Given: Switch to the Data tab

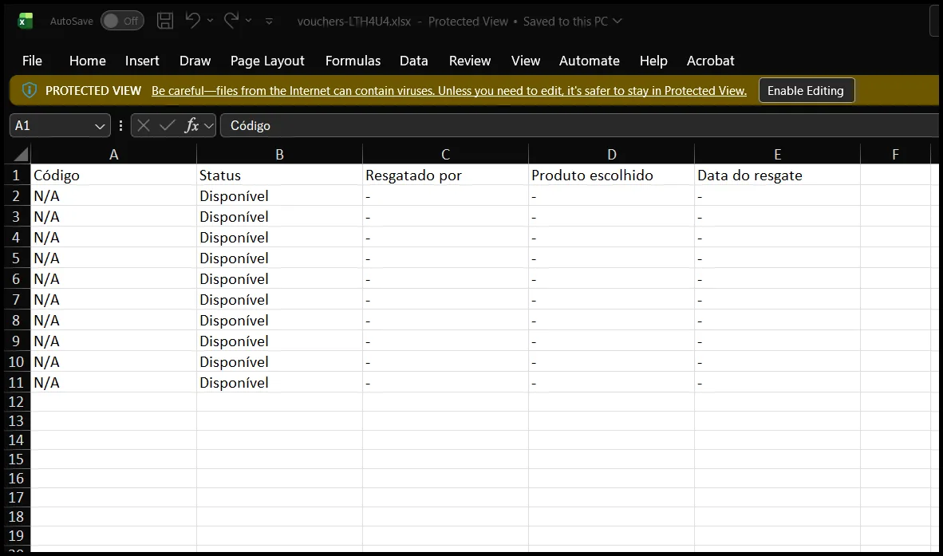Looking at the screenshot, I should pyautogui.click(x=414, y=61).
